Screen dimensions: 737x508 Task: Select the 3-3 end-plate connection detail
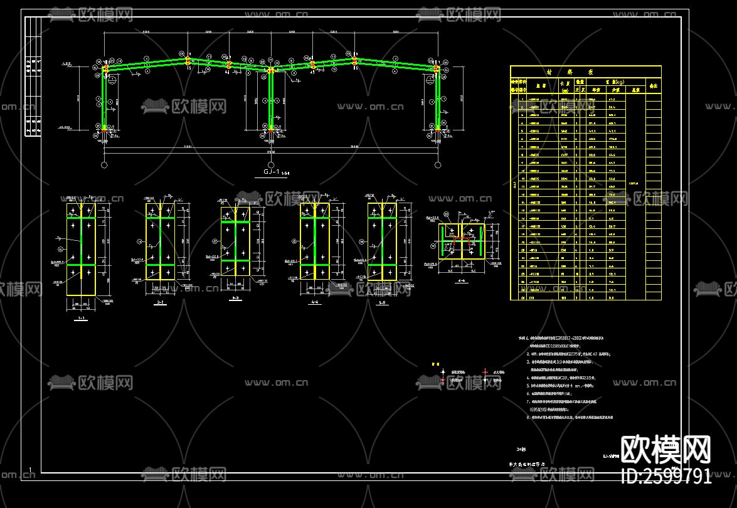coord(235,241)
